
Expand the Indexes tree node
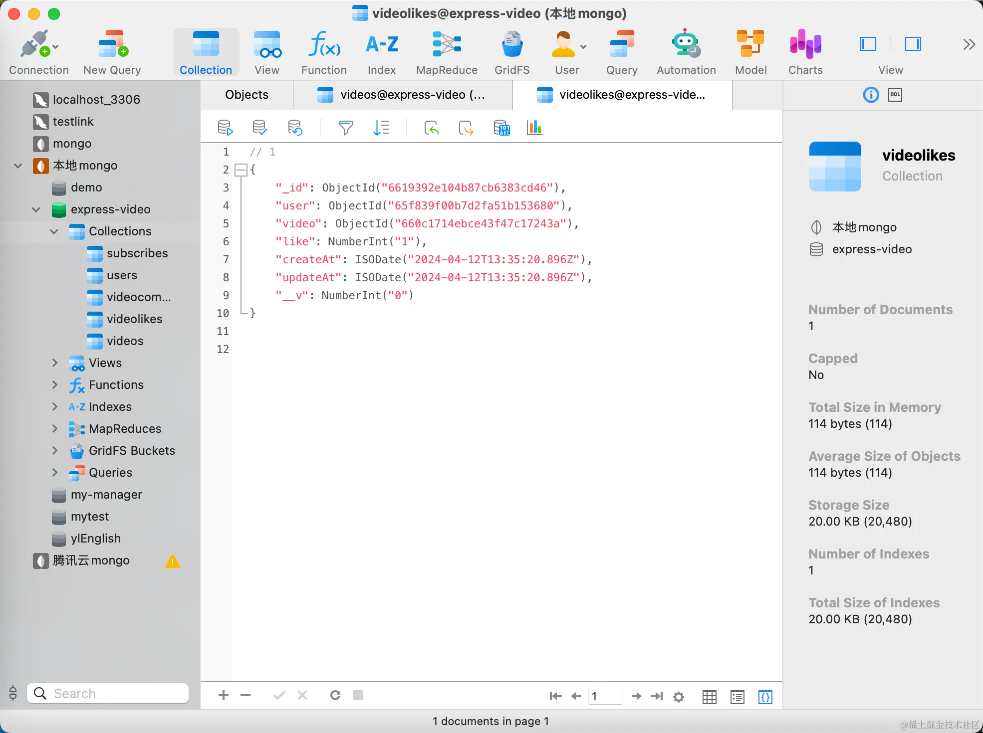coord(55,407)
